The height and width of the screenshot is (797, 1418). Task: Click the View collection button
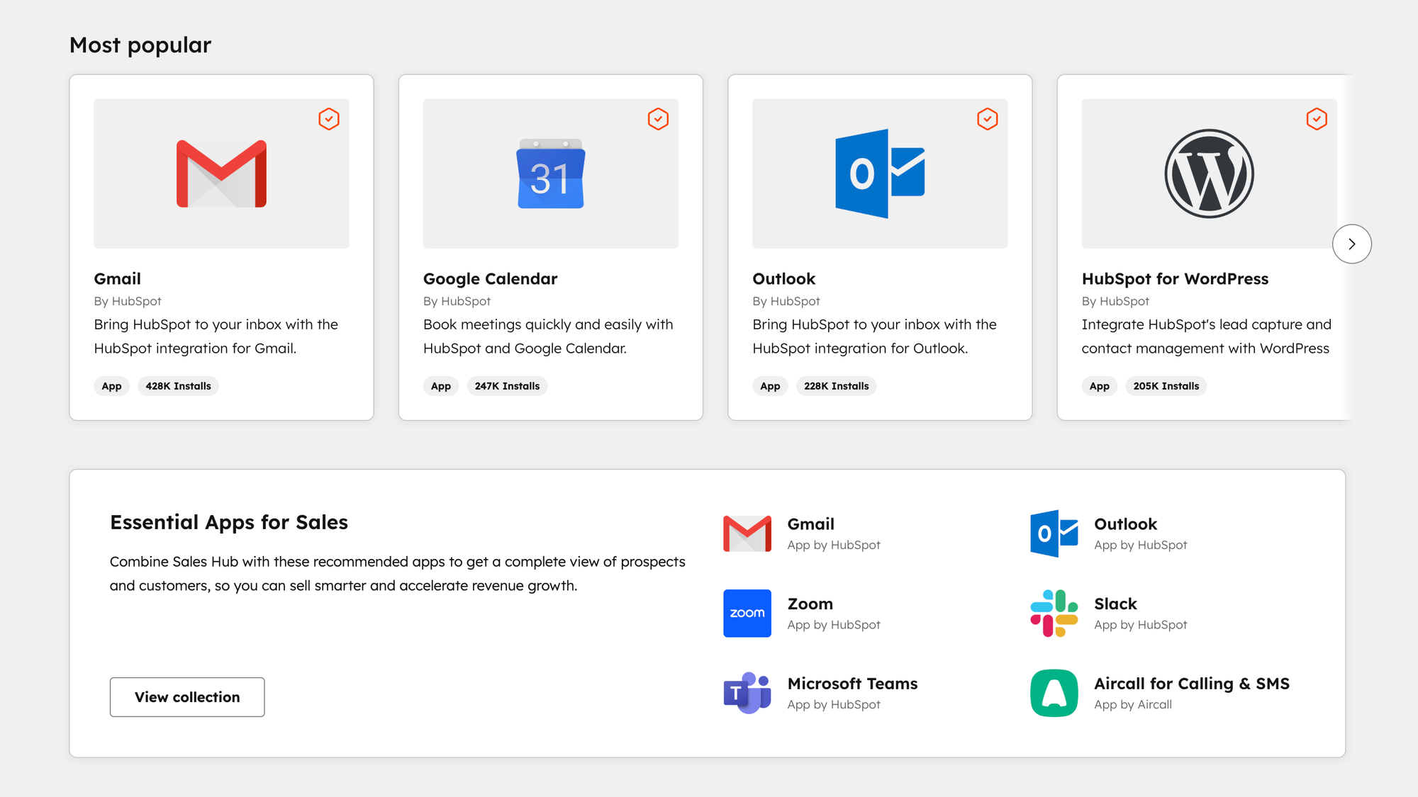[186, 697]
